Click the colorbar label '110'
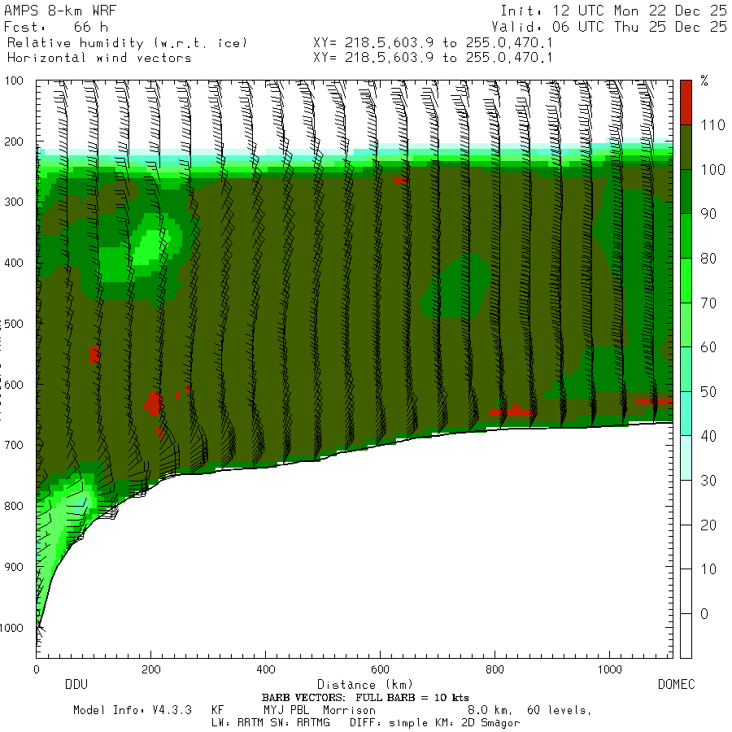Screen dimensions: 732x732 coord(712,125)
